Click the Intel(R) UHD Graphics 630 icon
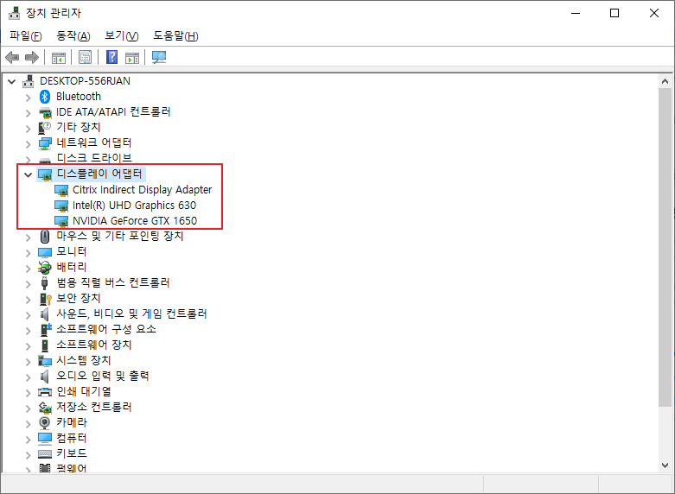This screenshot has width=675, height=494. (61, 206)
